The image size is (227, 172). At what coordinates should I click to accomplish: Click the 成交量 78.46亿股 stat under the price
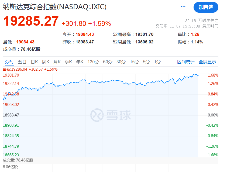coord(22,49)
